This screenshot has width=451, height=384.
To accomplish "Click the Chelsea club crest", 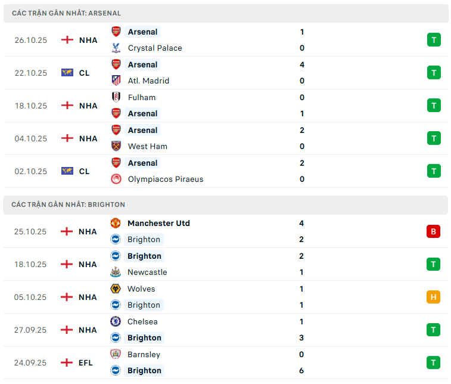I will click(x=116, y=321).
